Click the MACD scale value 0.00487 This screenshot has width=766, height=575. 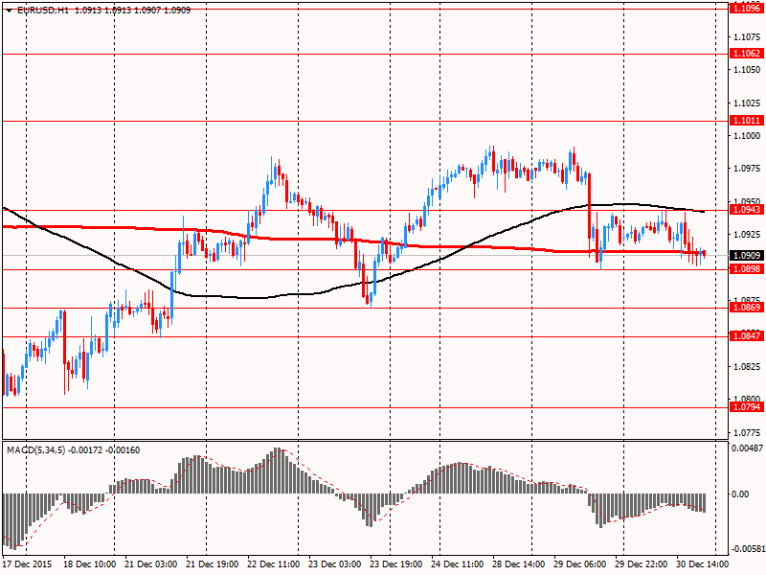click(747, 448)
